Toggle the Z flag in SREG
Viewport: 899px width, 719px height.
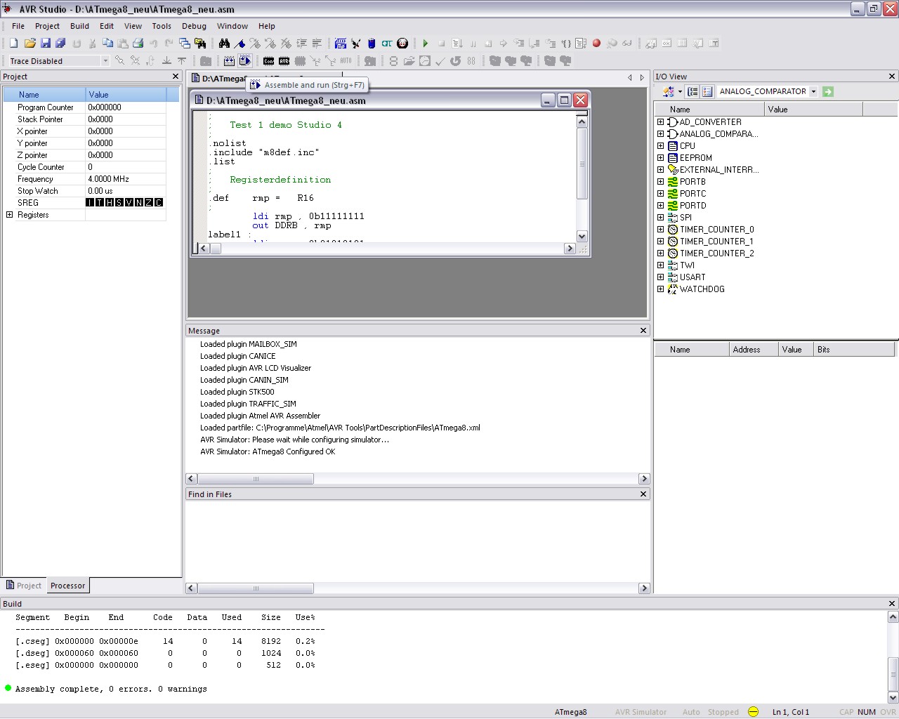coord(149,203)
